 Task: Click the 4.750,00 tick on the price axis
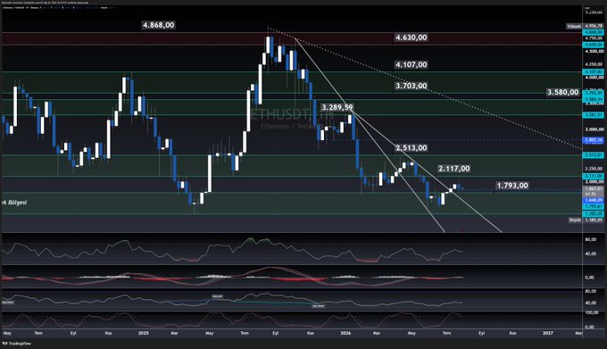click(594, 38)
